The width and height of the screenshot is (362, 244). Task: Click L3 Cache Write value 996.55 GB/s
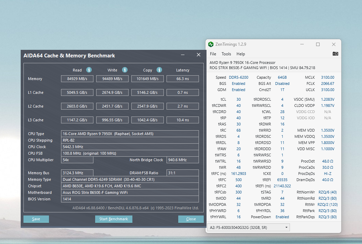[112, 120]
